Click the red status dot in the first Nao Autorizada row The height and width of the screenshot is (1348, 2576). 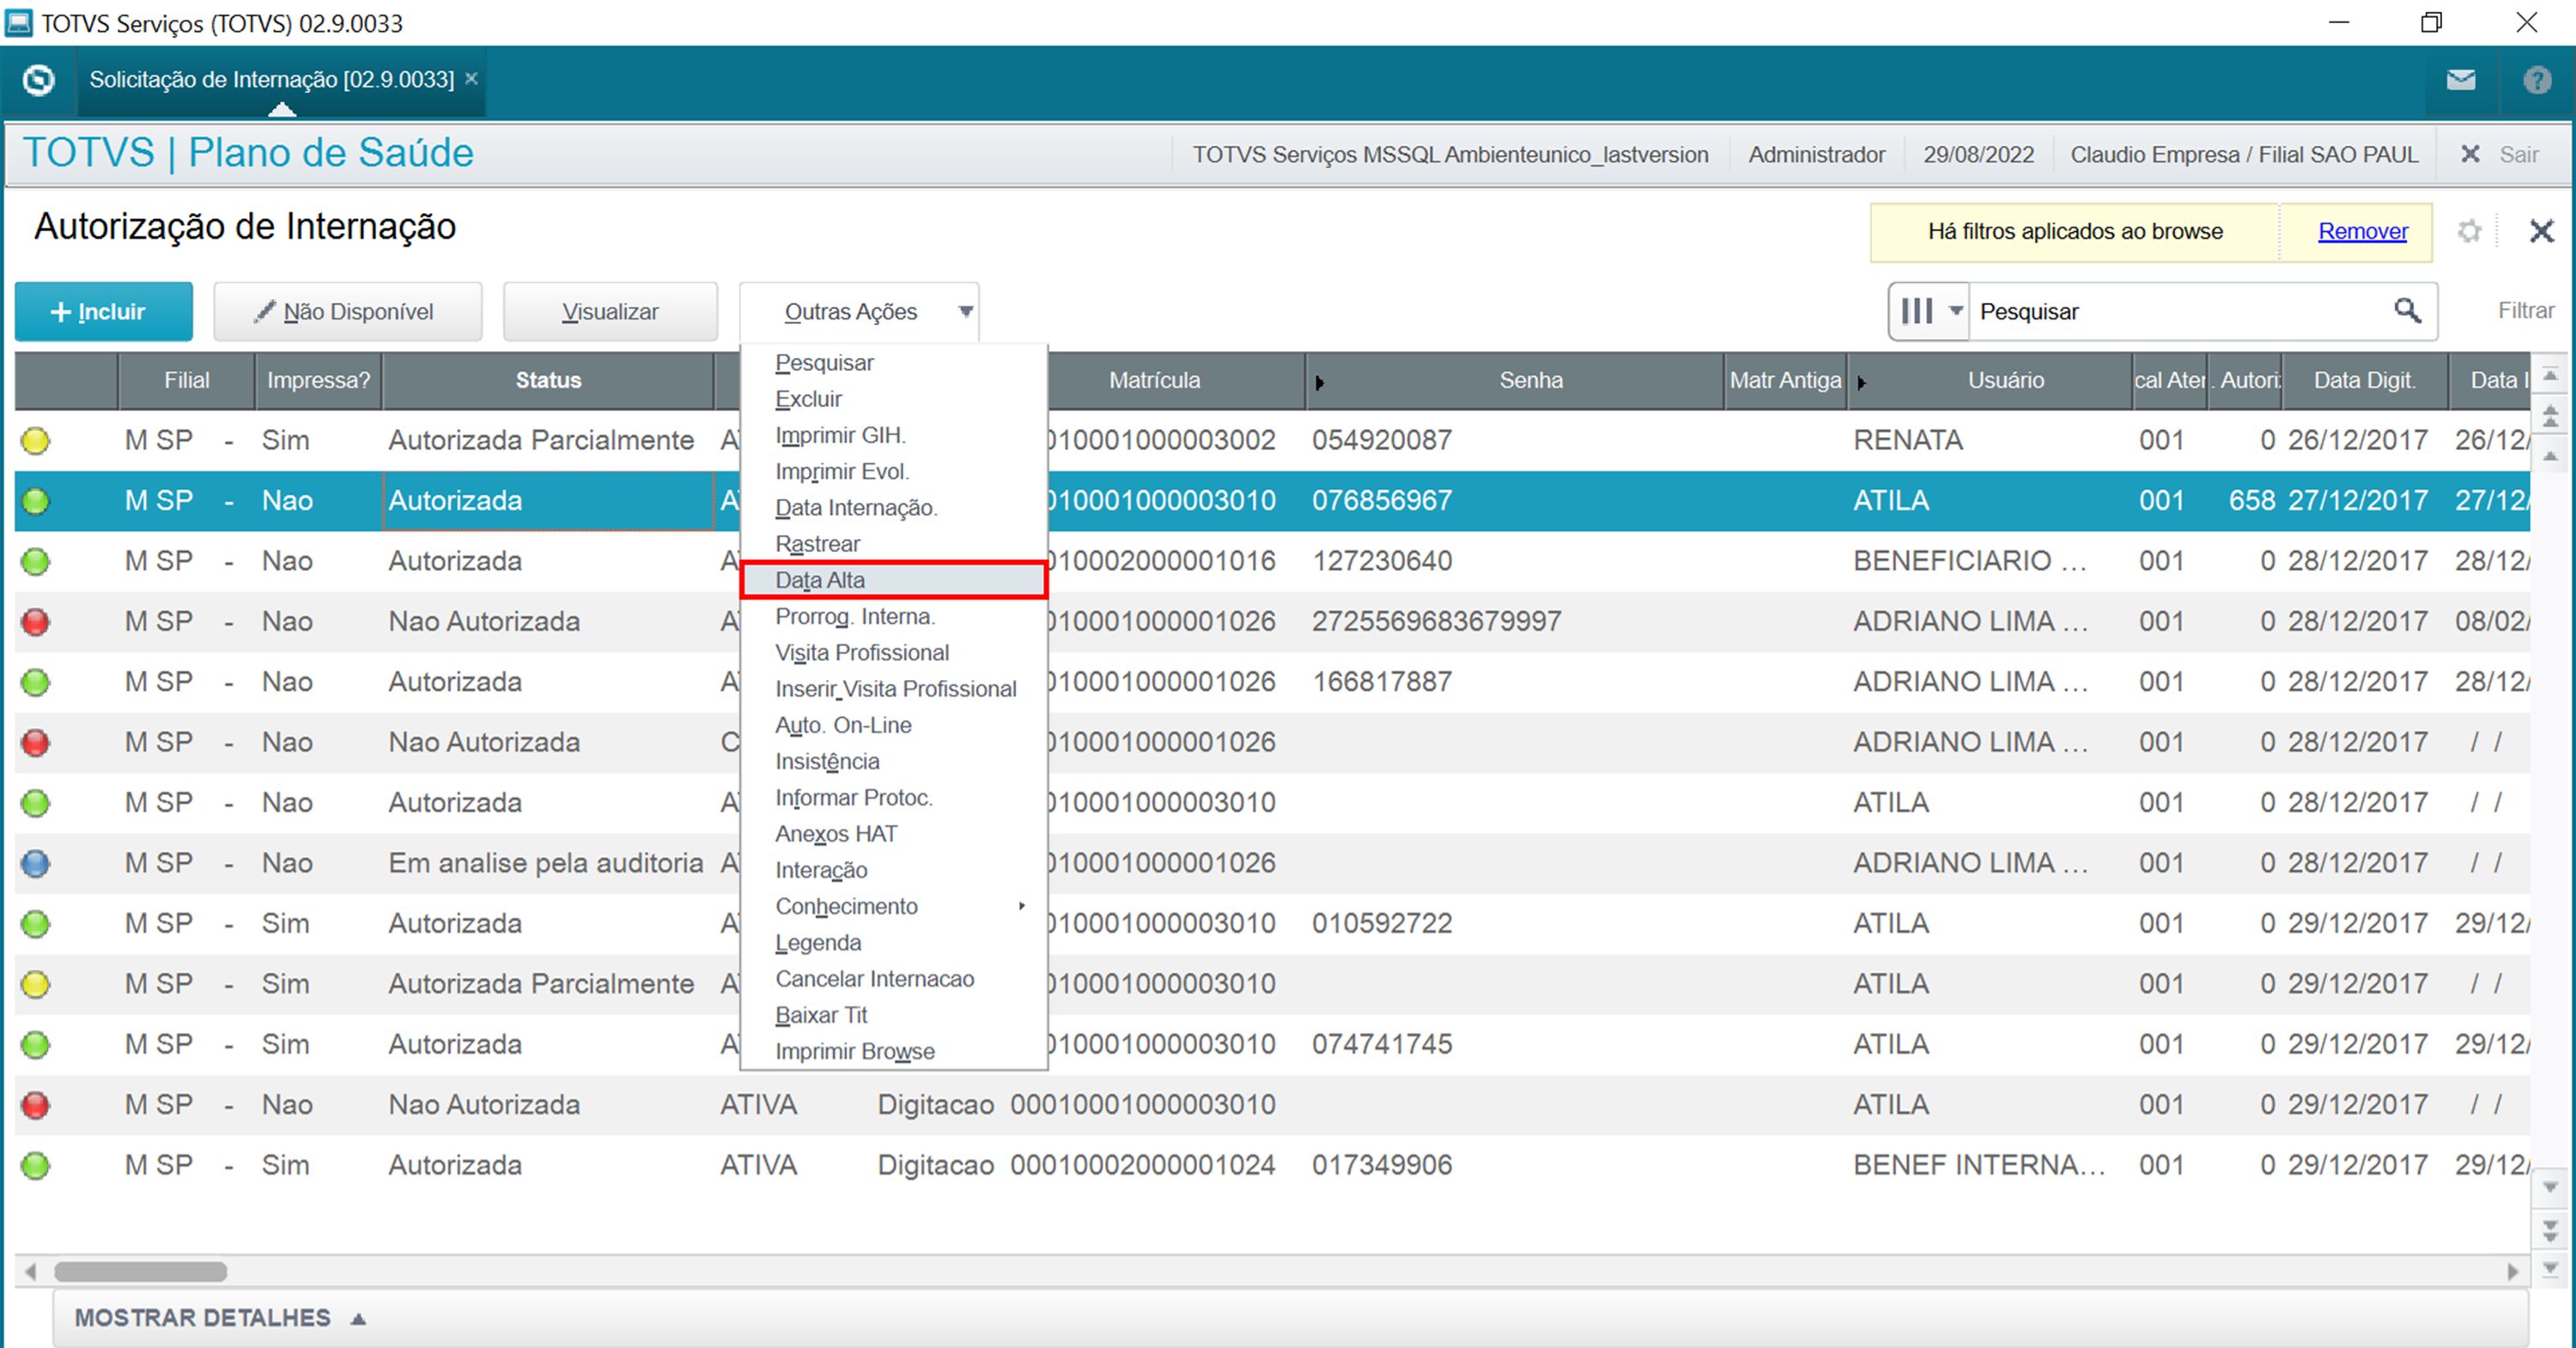[36, 622]
